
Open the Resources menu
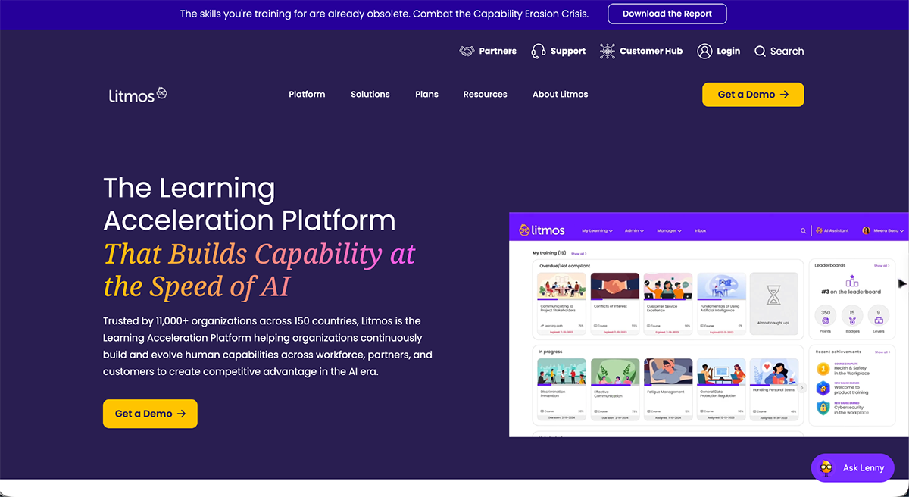pos(485,95)
